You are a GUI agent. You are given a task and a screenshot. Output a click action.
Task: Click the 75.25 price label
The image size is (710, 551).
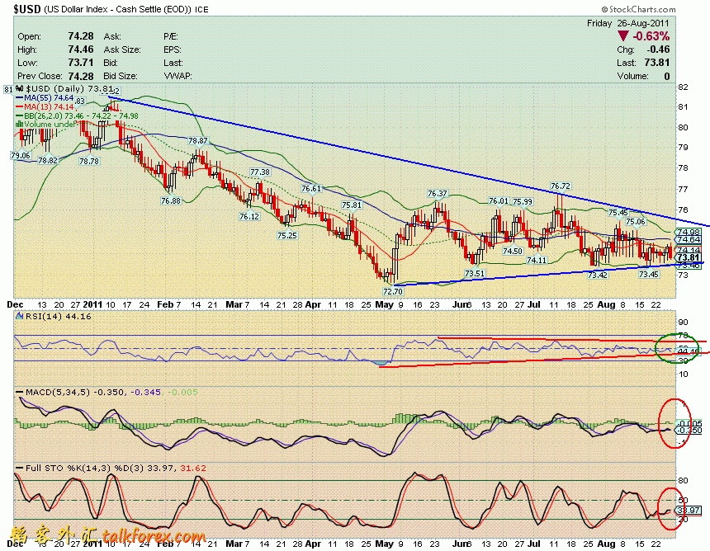click(x=287, y=235)
